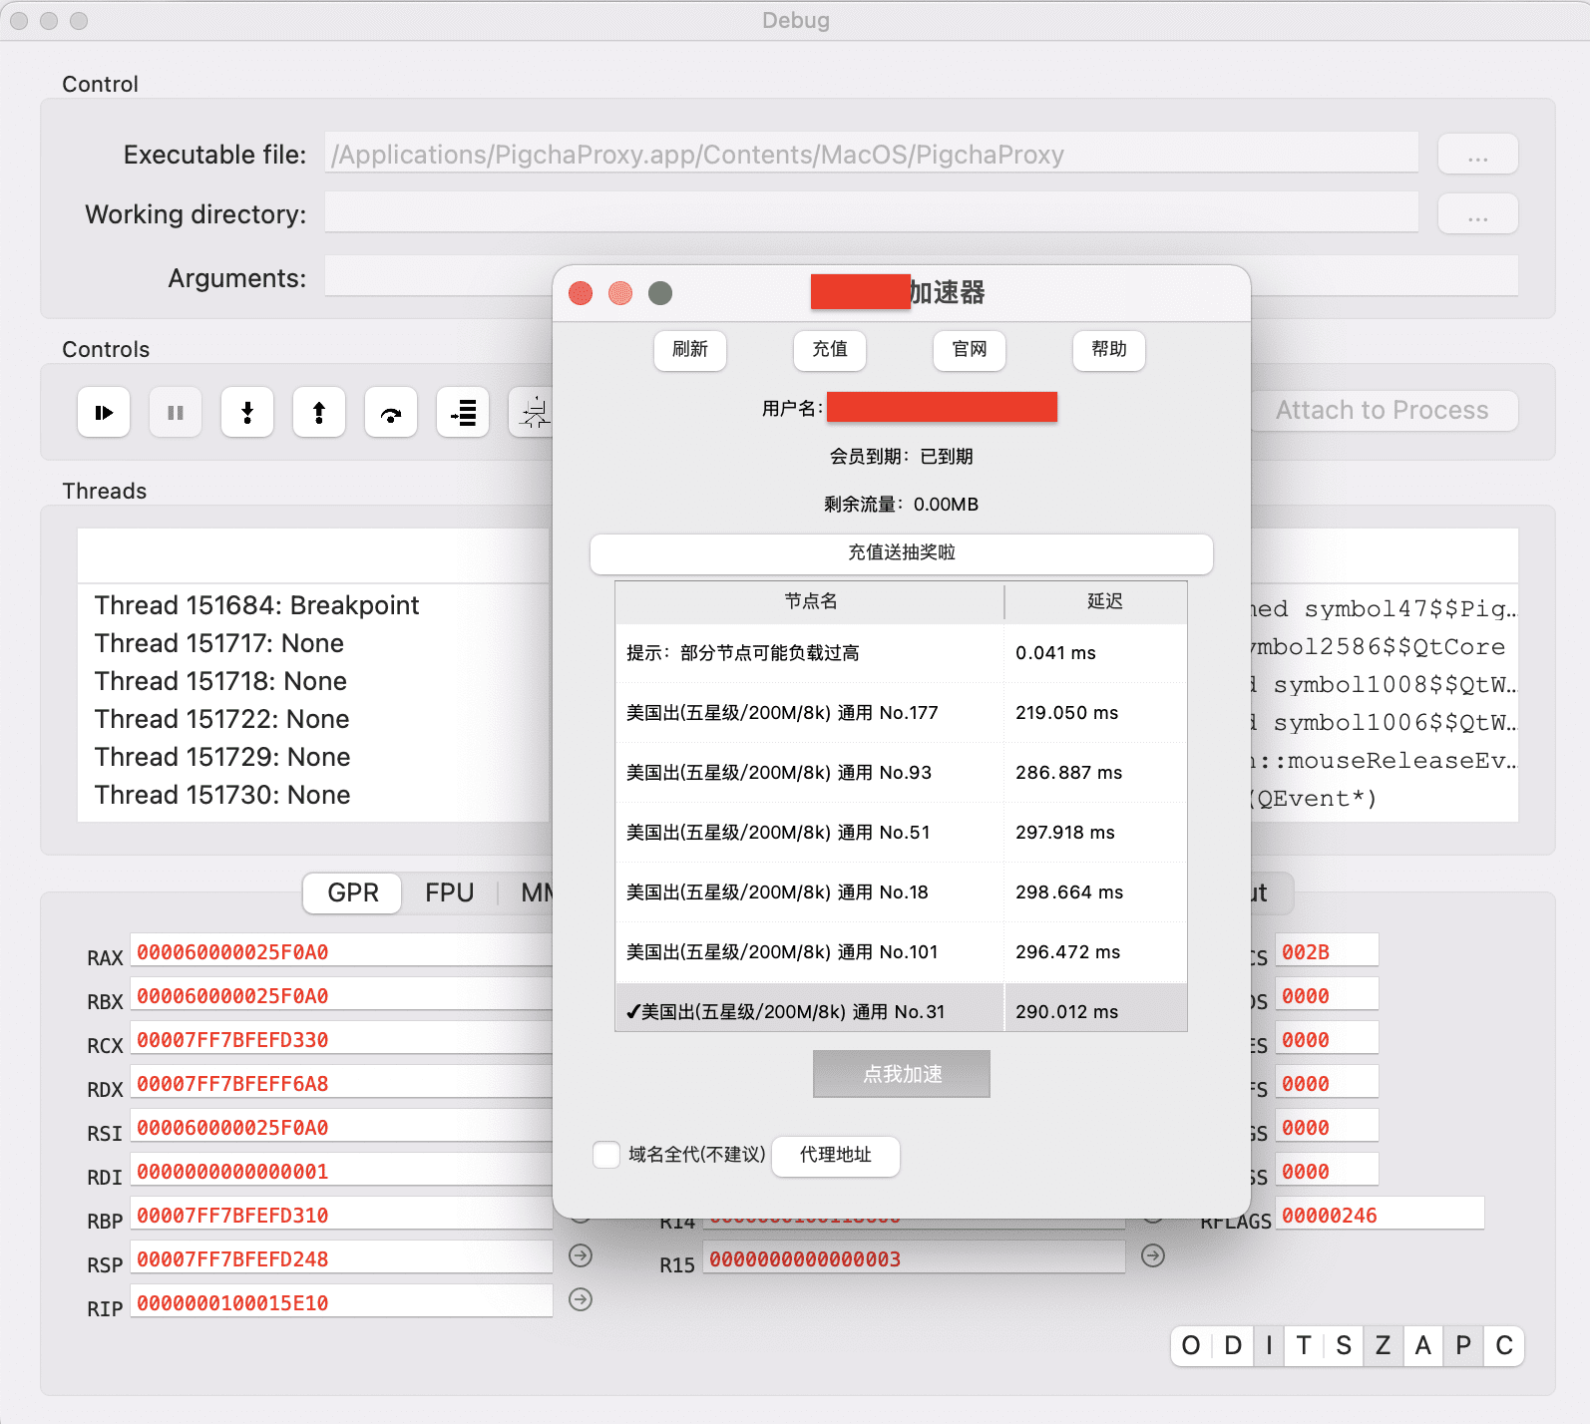The image size is (1590, 1424).
Task: Click the Pause icon in Debug controls
Action: [x=176, y=412]
